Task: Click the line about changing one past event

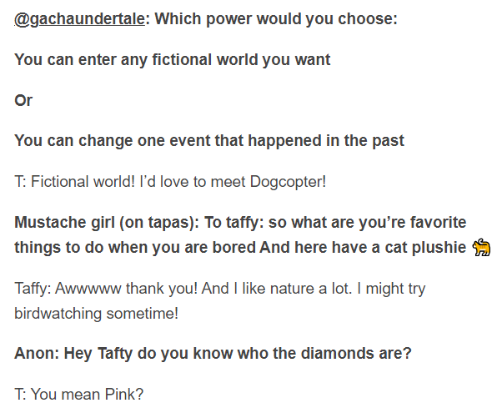Action: [203, 141]
